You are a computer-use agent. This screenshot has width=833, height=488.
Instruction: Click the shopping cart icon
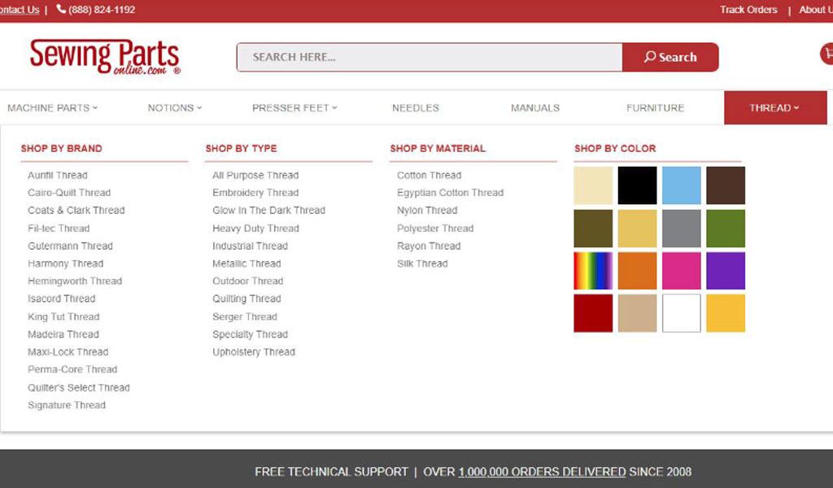click(x=827, y=54)
